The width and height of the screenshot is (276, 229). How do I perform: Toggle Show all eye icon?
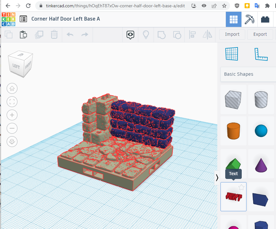point(130,35)
